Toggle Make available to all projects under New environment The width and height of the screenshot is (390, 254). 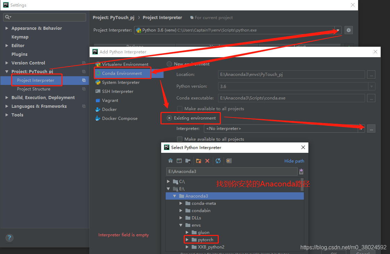(x=180, y=109)
